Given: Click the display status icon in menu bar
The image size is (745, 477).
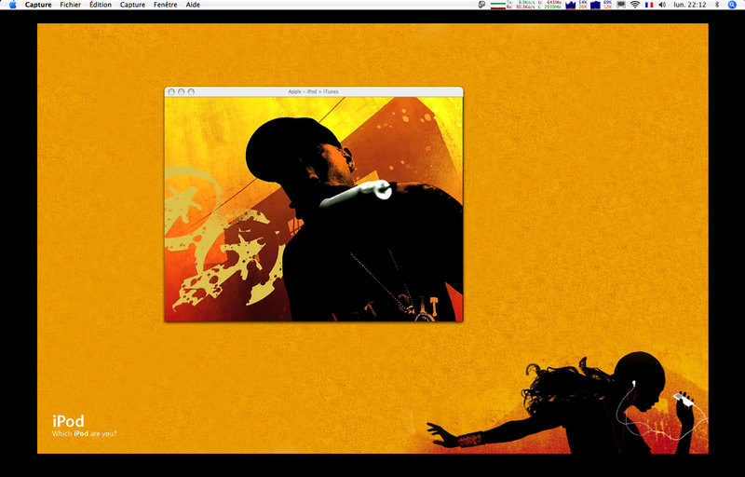Looking at the screenshot, I should coord(621,5).
